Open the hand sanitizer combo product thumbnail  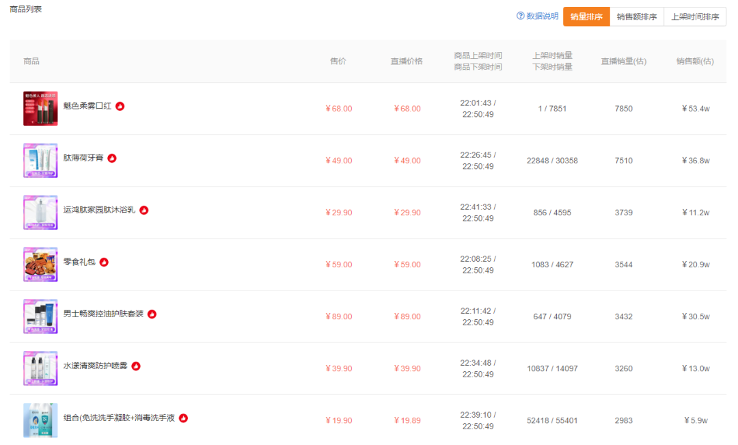[x=40, y=420]
